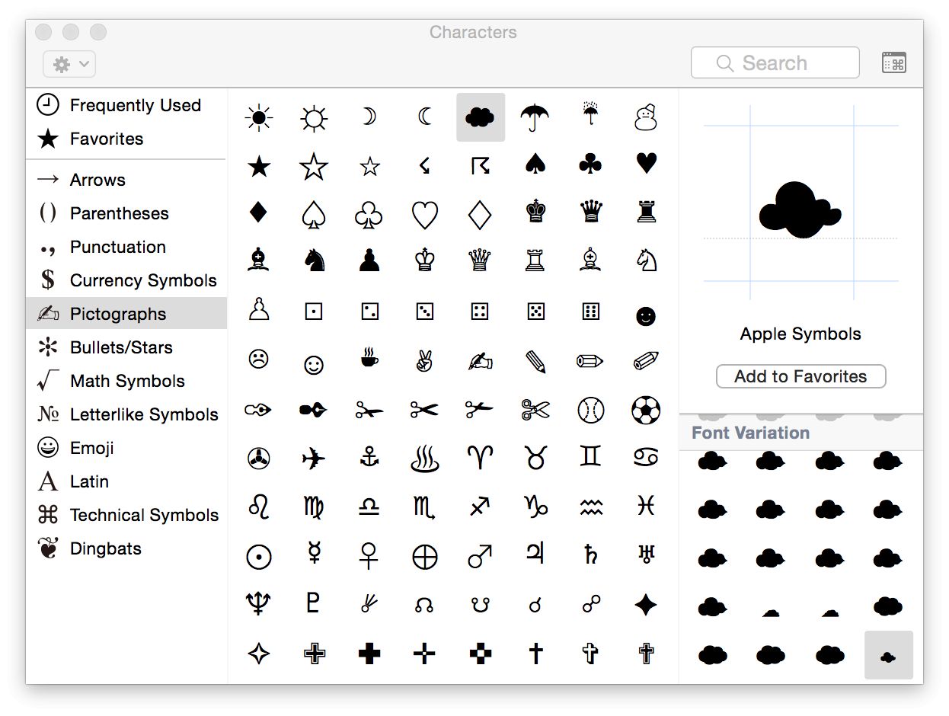Select the Scorpio zodiac symbol
Screen dimensions: 949x716
(424, 507)
